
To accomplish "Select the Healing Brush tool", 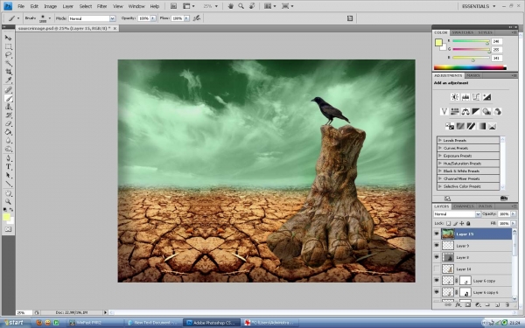I will pos(9,90).
